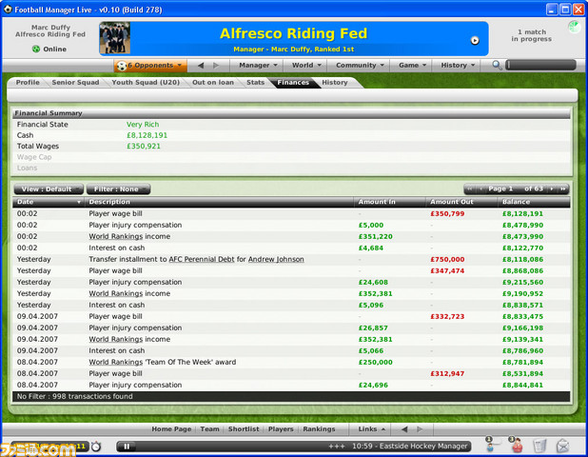This screenshot has height=457, width=588.
Task: Click the Players bottom link
Action: (x=281, y=428)
